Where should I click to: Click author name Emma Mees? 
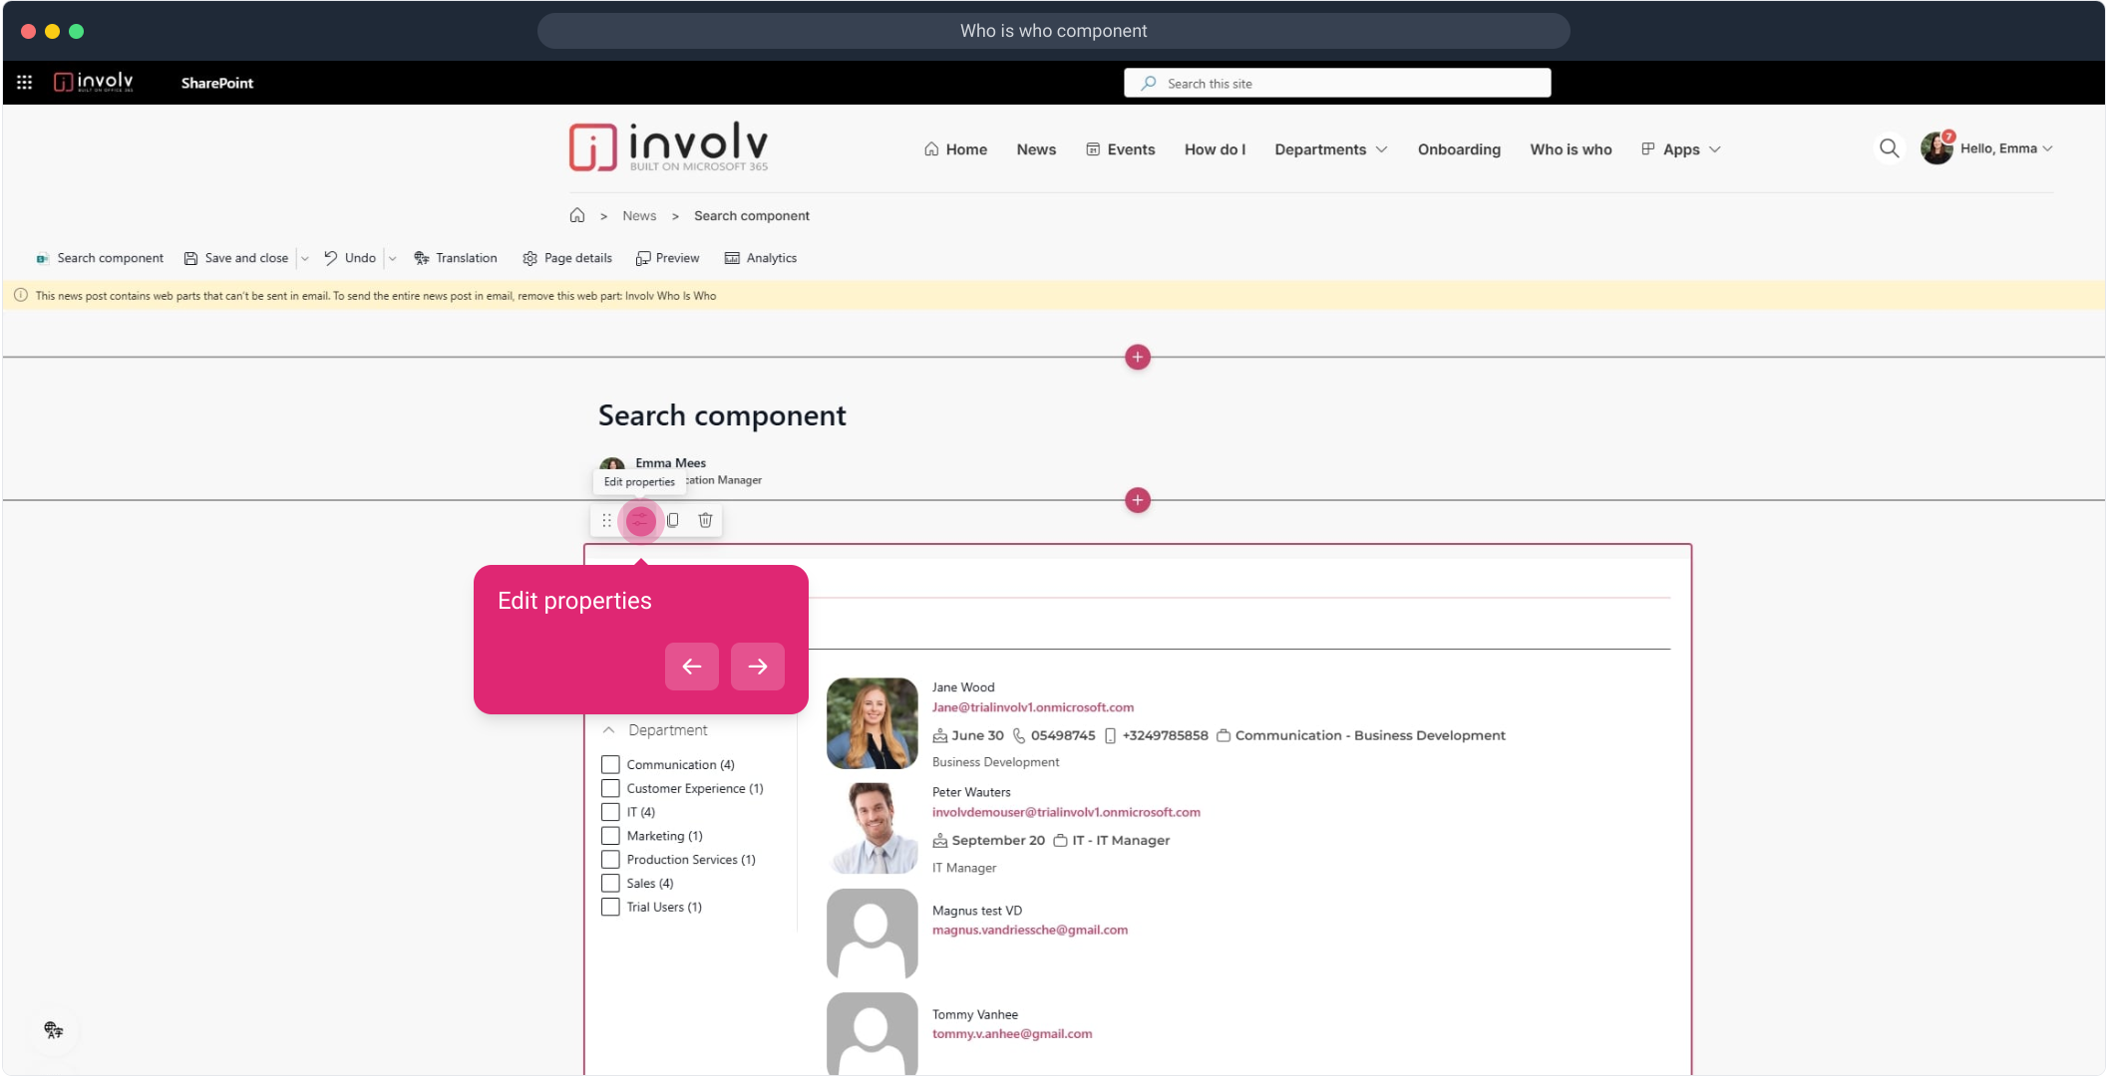pos(670,462)
